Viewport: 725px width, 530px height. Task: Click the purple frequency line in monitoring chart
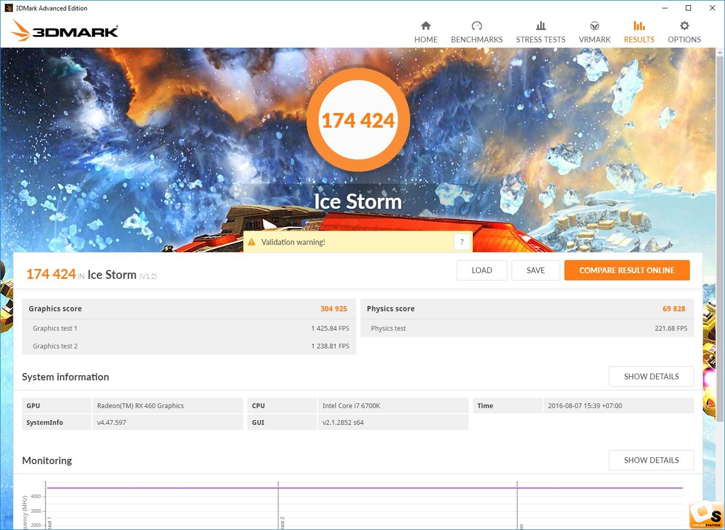click(364, 488)
